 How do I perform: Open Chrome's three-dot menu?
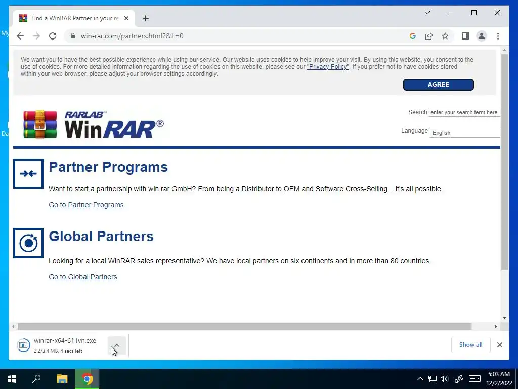(498, 36)
